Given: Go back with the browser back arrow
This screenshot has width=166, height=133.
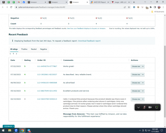Looking at the screenshot, I should (x=3, y=7).
